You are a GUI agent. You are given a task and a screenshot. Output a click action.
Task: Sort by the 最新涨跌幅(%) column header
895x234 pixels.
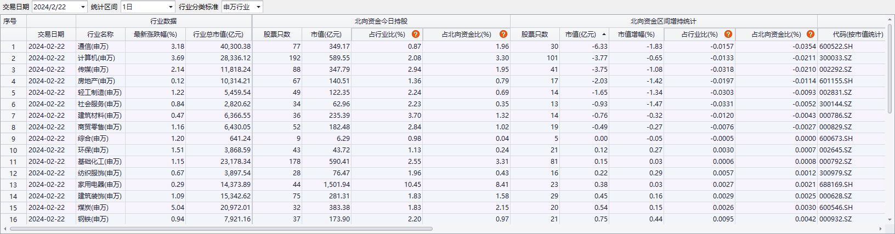155,35
